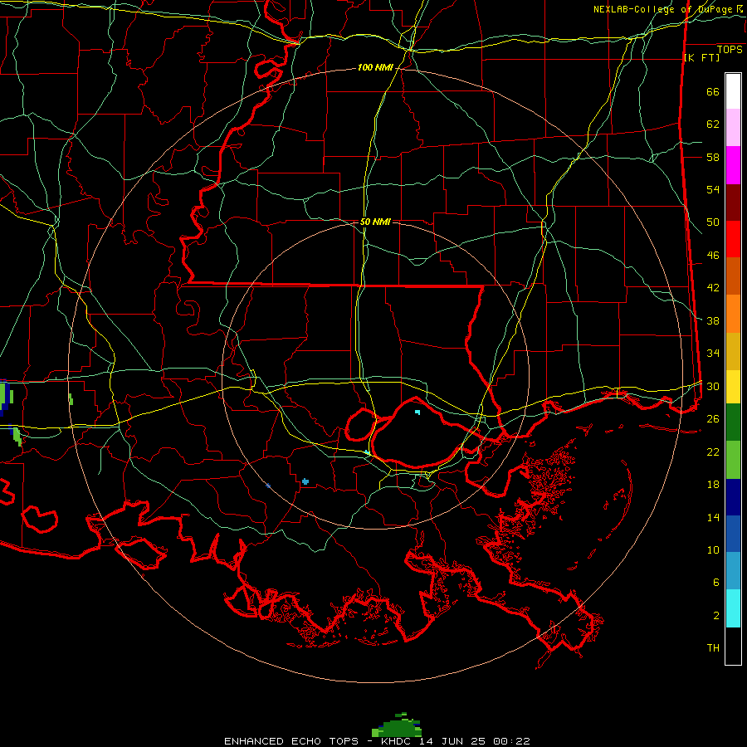Click the legend value "18"
The width and height of the screenshot is (747, 747).
[713, 485]
